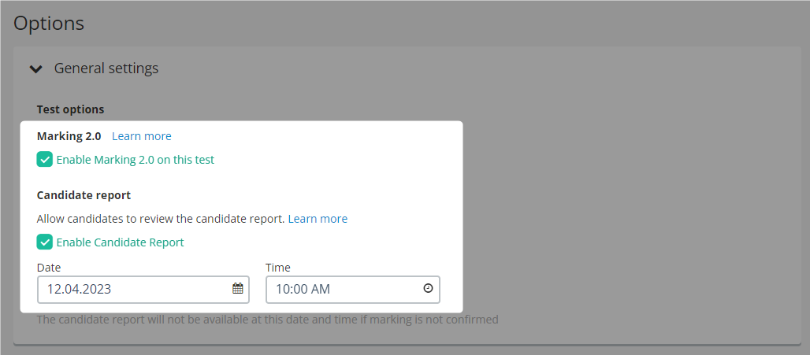Click into the Date field showing 12.04.2023
The height and width of the screenshot is (355, 810).
click(130, 289)
